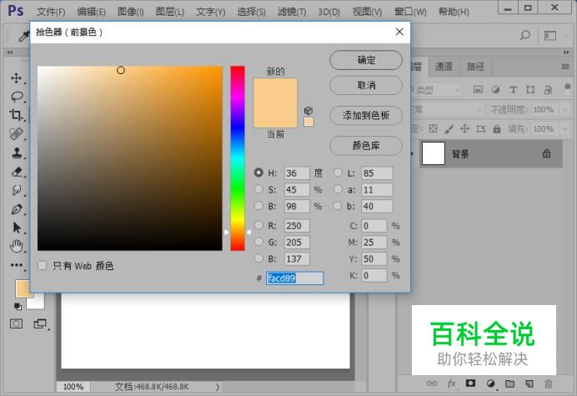Change screen mode icon in toolbar
577x396 pixels.
coord(40,323)
